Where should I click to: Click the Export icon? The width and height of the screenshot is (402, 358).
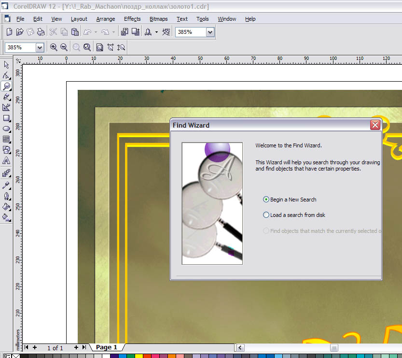pyautogui.click(x=135, y=32)
